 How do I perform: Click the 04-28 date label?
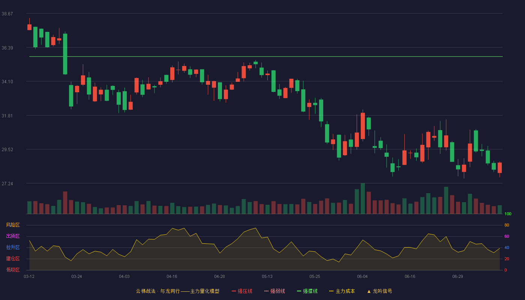pyautogui.click(x=219, y=276)
